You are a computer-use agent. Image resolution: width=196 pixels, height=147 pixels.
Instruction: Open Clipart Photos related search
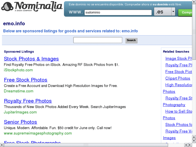click(178, 78)
